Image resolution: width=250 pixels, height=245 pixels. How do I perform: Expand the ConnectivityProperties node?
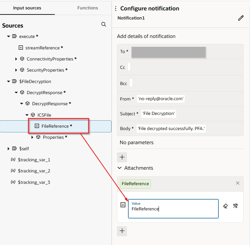pos(16,59)
